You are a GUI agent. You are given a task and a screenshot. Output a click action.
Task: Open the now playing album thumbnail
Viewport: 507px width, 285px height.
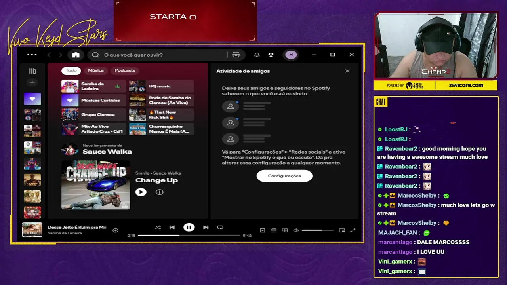click(32, 230)
